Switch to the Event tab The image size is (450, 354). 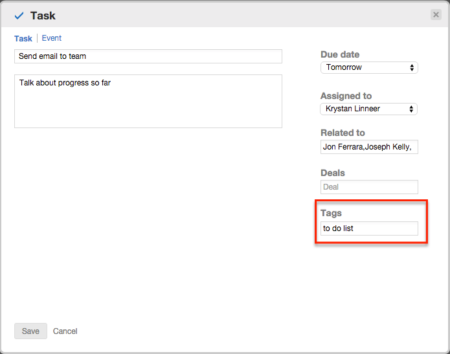(x=52, y=38)
